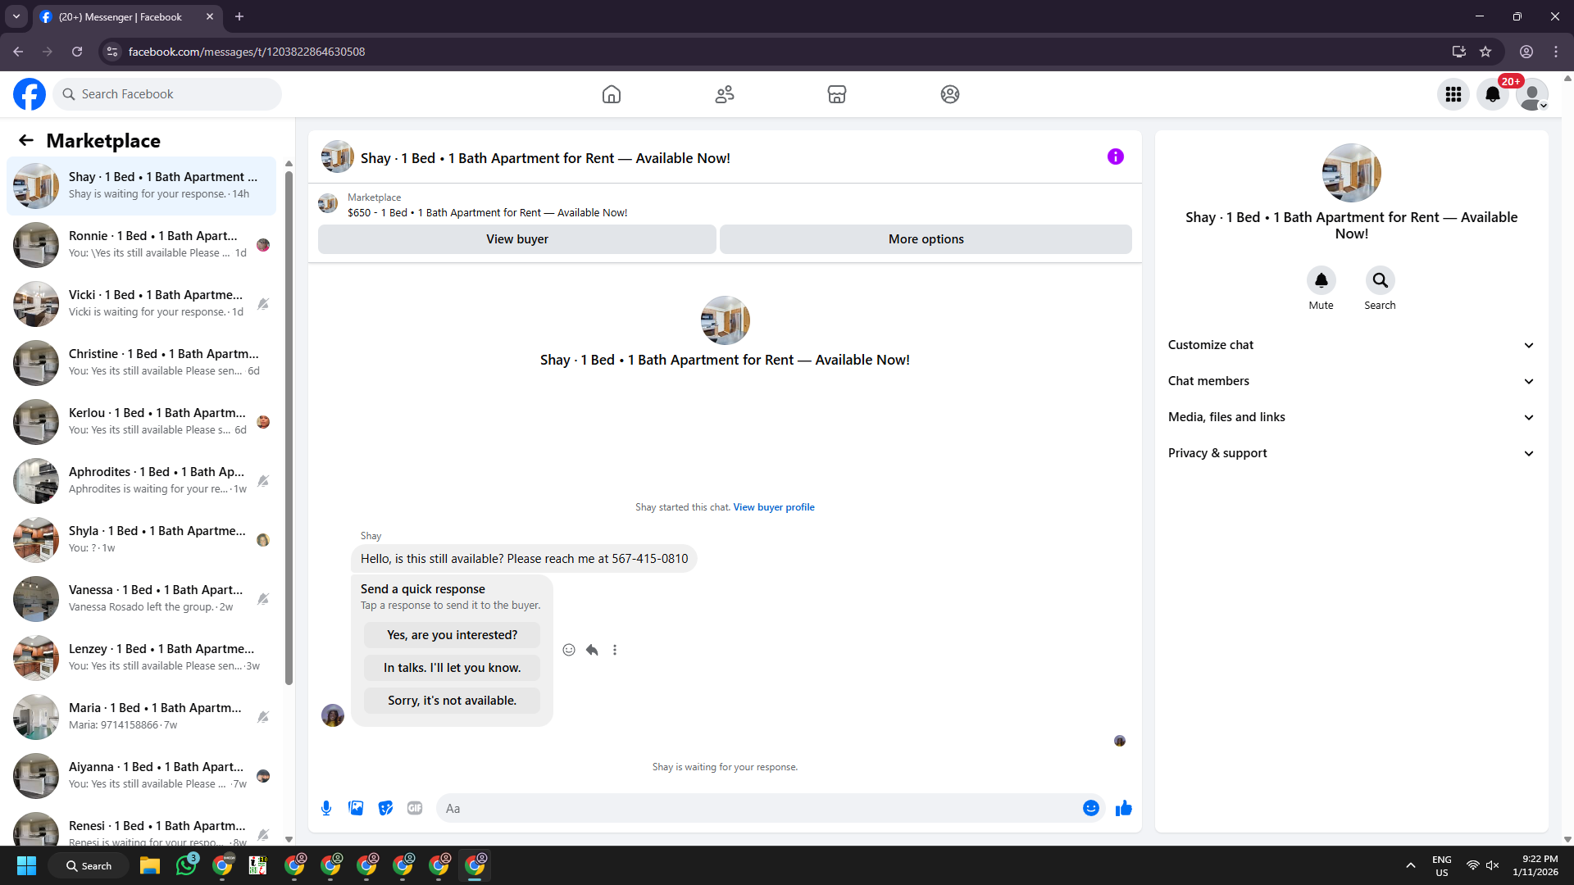1574x885 pixels.
Task: Expand Privacy & support section
Action: point(1352,453)
